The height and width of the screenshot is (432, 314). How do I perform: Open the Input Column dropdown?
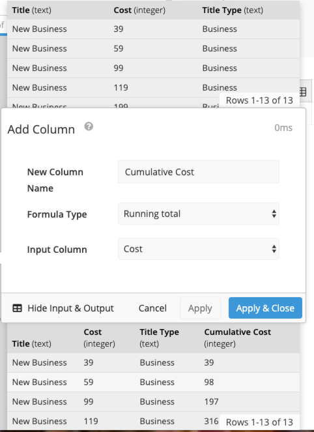coord(199,249)
